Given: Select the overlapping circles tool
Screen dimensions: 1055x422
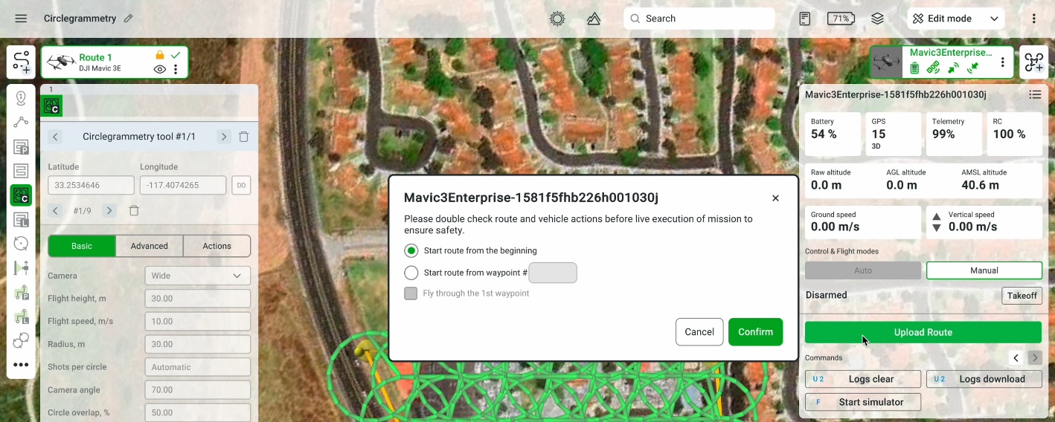Looking at the screenshot, I should click(21, 341).
